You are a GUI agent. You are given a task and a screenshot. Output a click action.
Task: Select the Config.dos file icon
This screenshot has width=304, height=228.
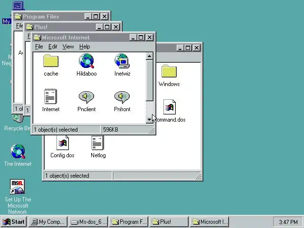(63, 142)
